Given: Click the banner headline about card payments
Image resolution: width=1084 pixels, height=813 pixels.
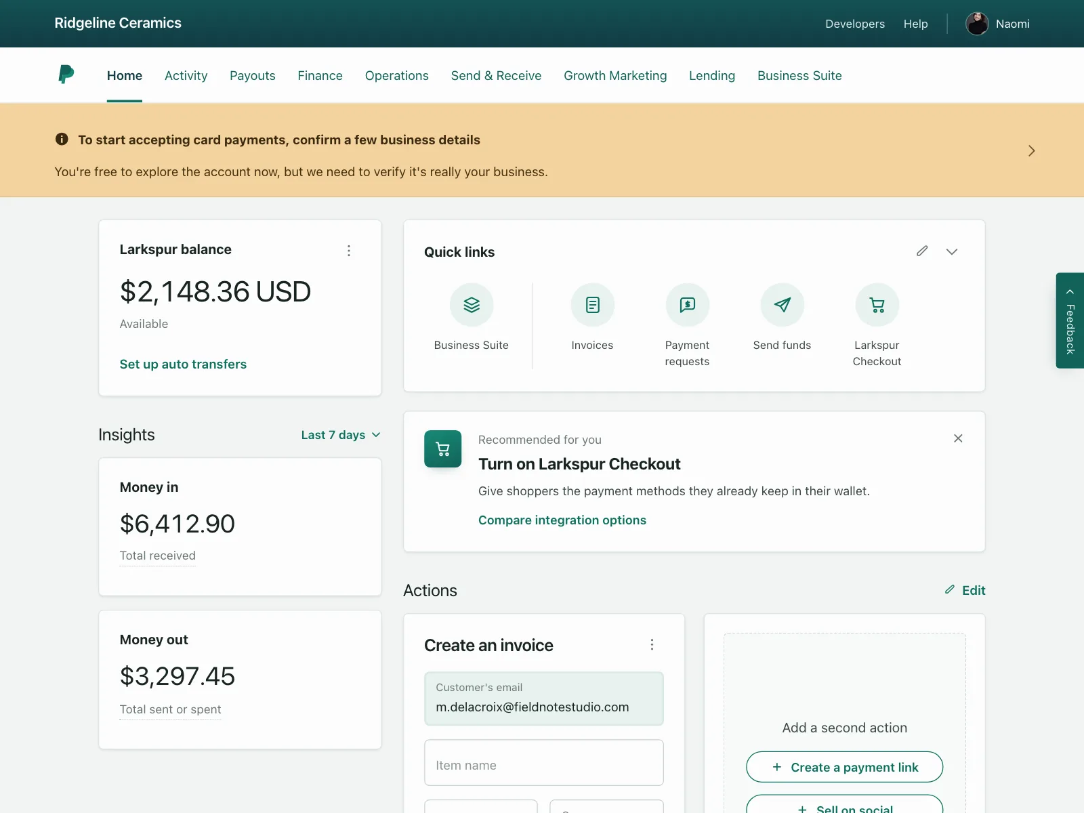Looking at the screenshot, I should 279,140.
